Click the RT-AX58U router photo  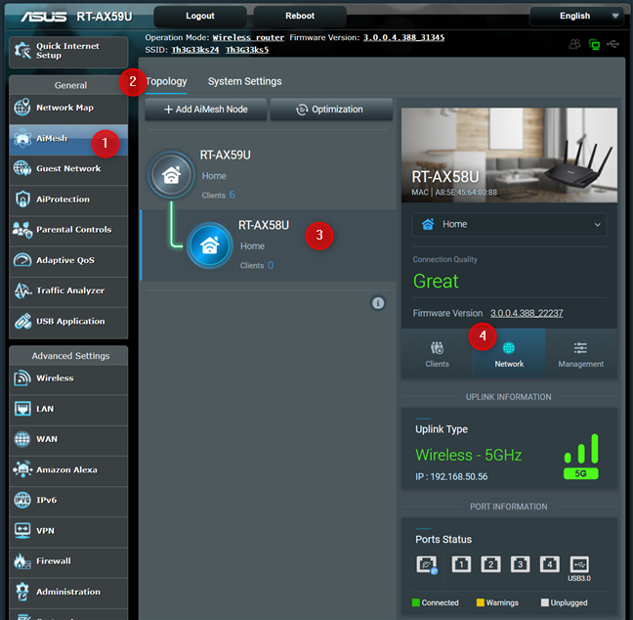(x=509, y=155)
